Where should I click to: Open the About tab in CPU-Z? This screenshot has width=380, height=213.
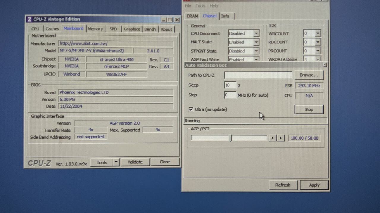pos(166,29)
